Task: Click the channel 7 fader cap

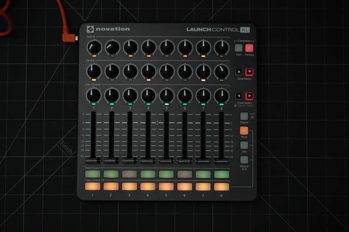Action: tap(203, 161)
